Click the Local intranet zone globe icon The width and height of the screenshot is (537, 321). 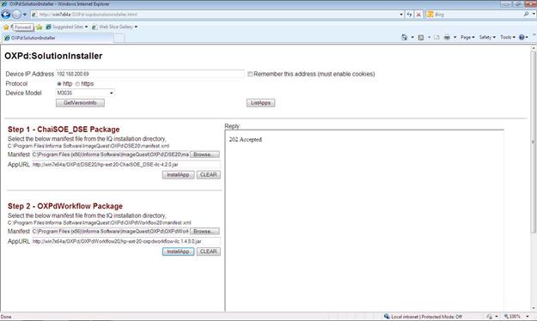pos(387,316)
